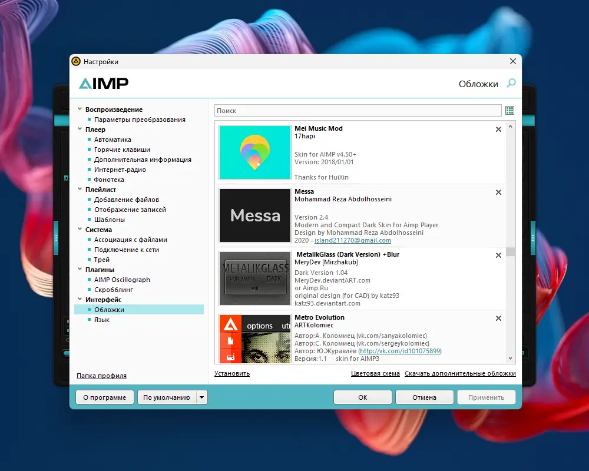Collapse the Плейлист tree section
The height and width of the screenshot is (471, 589).
(x=80, y=190)
